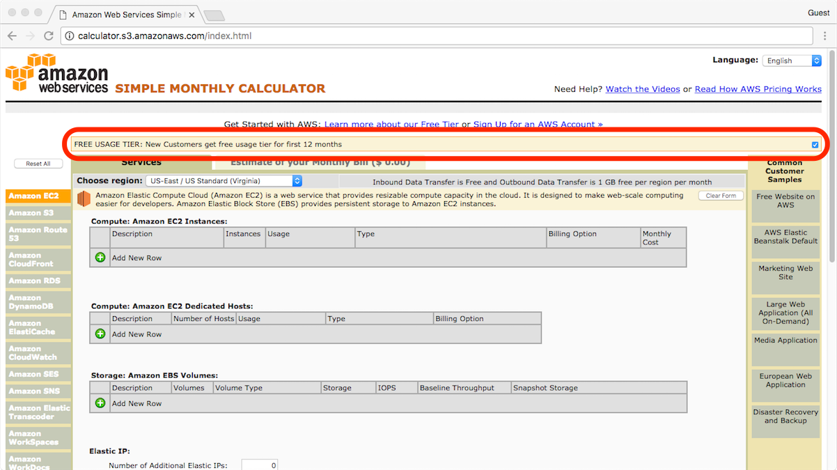
Task: Open the Language dropdown
Action: 792,61
